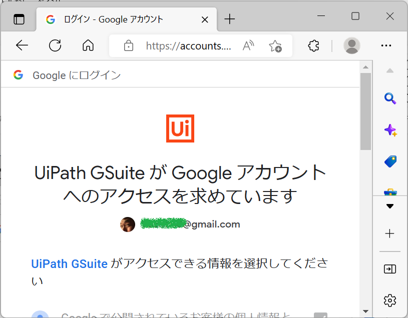This screenshot has height=318, width=408.
Task: Add this page to favorites
Action: [275, 45]
